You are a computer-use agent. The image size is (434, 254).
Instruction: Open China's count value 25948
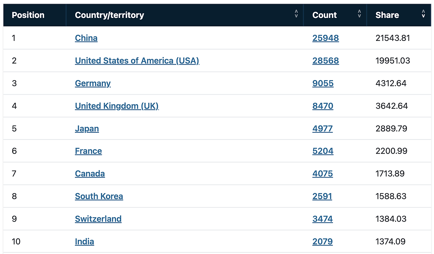point(325,38)
